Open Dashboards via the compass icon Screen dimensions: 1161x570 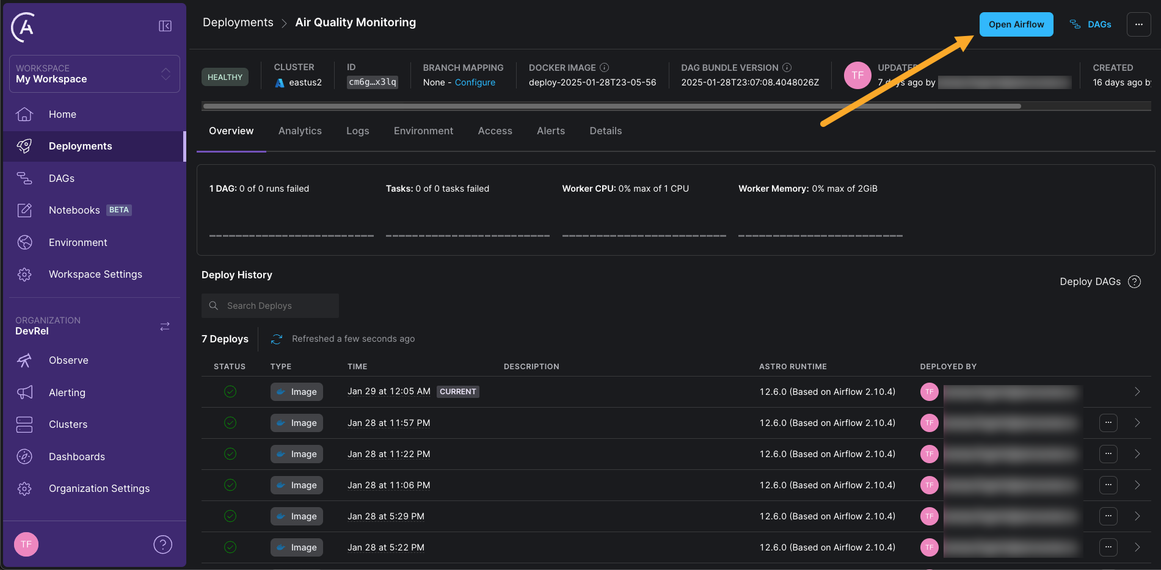pos(24,456)
